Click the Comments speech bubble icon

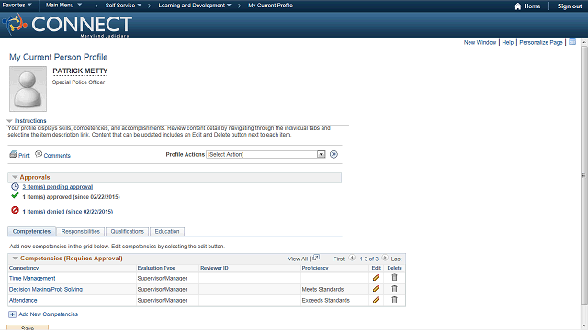[x=39, y=154]
